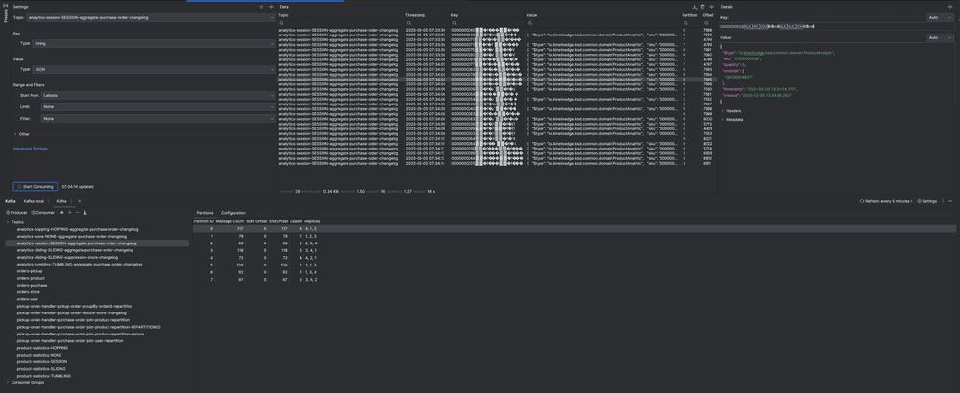Image resolution: width=960 pixels, height=393 pixels.
Task: Select the orders-store topic
Action: point(29,292)
